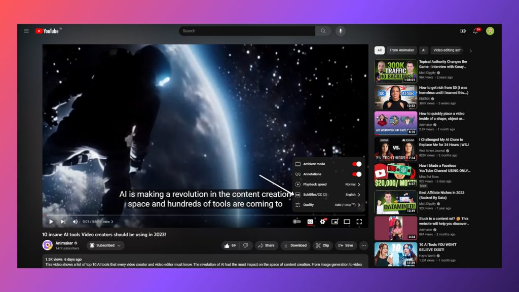Open Stuck in a content rut title
This screenshot has width=519, height=292.
click(444, 221)
